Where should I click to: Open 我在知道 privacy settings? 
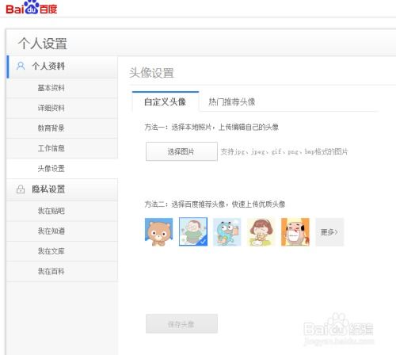(63, 231)
